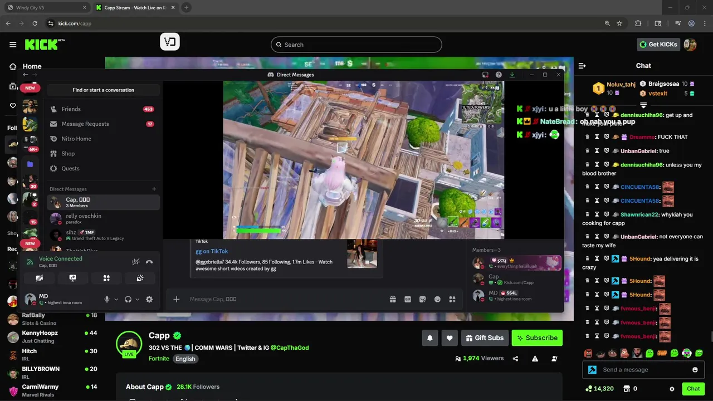Image resolution: width=713 pixels, height=401 pixels.
Task: Bookmark this page with star icon
Action: 619,23
